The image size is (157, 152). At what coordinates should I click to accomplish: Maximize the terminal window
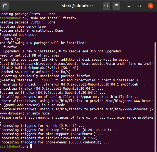(x=140, y=6)
